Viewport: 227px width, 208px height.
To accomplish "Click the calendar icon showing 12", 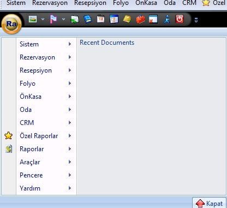I will tap(101, 19).
